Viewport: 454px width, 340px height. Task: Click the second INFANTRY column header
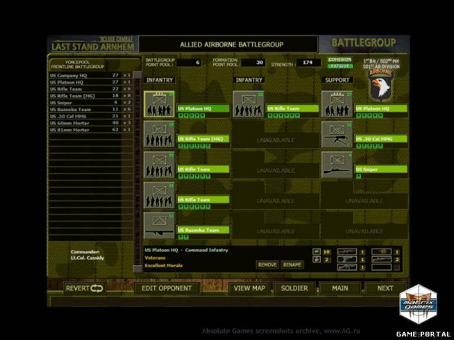tap(249, 80)
